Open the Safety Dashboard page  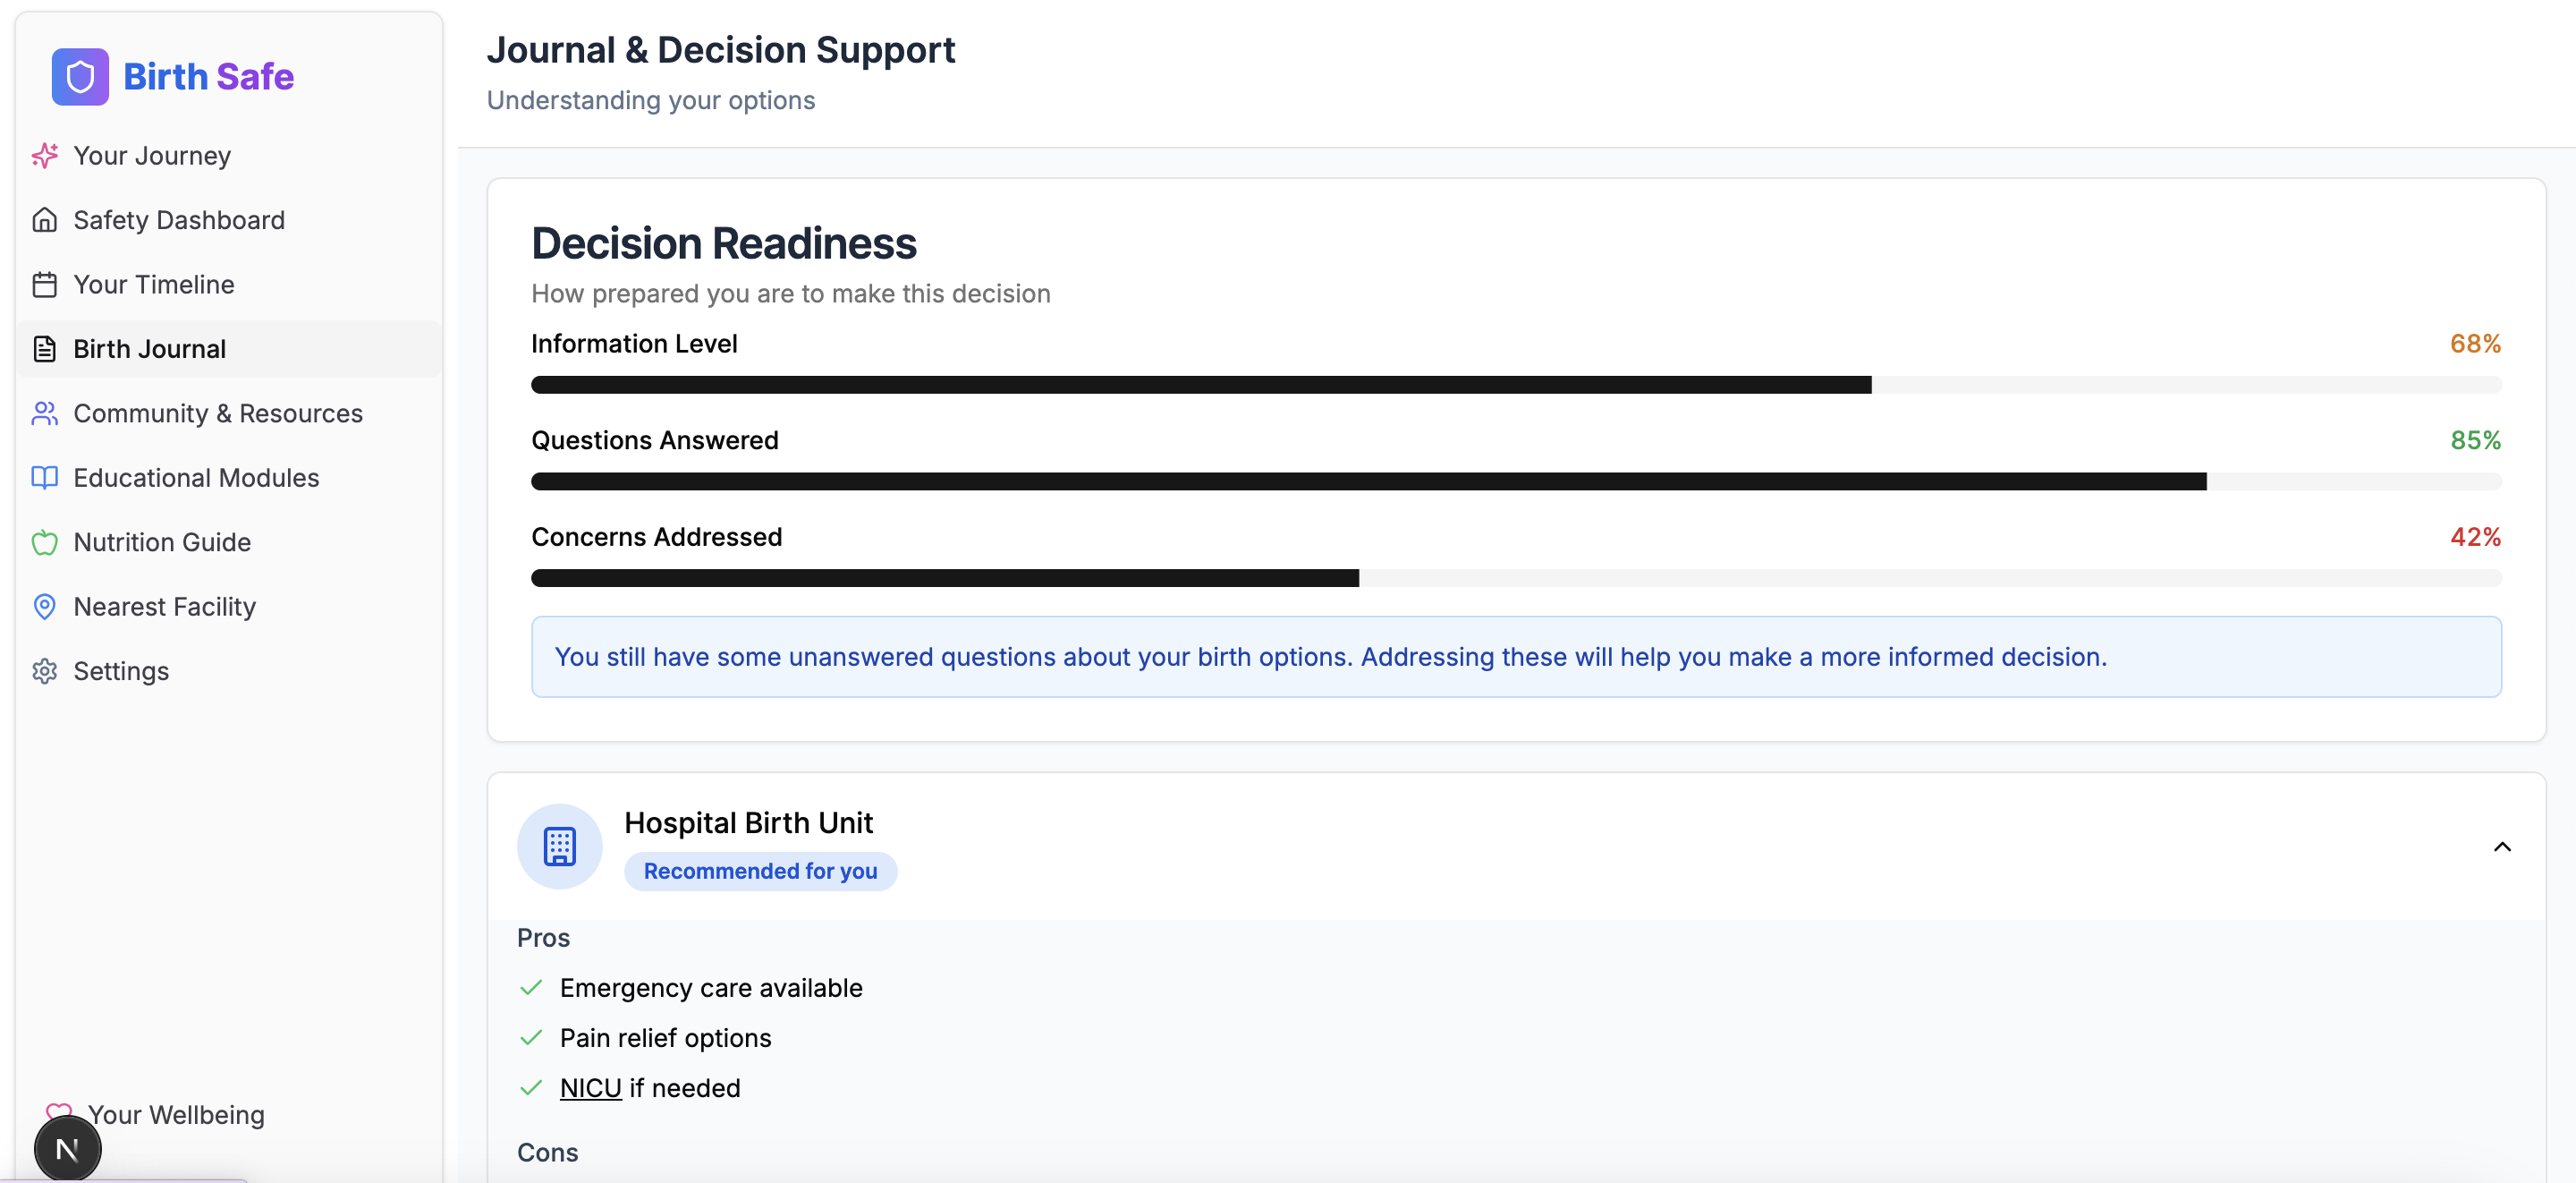pyautogui.click(x=179, y=220)
